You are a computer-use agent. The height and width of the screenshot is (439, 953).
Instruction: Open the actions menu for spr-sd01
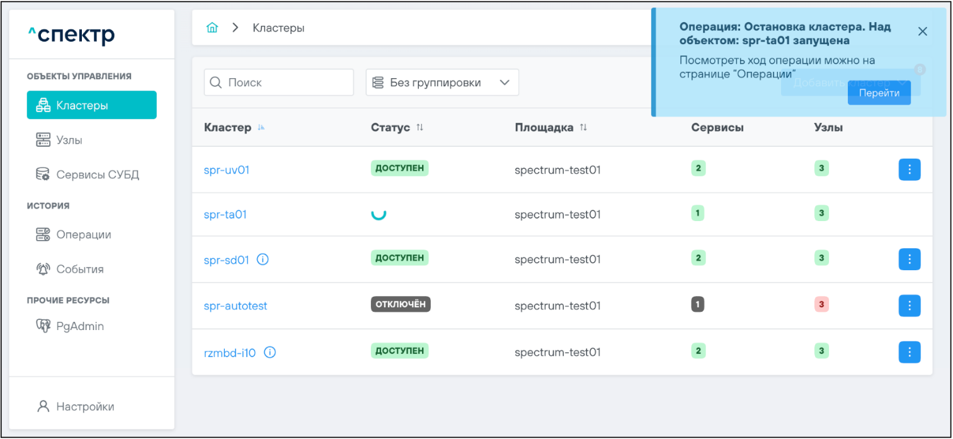[x=909, y=259]
